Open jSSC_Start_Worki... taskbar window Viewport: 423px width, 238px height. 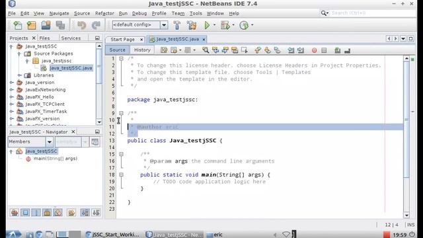point(112,235)
